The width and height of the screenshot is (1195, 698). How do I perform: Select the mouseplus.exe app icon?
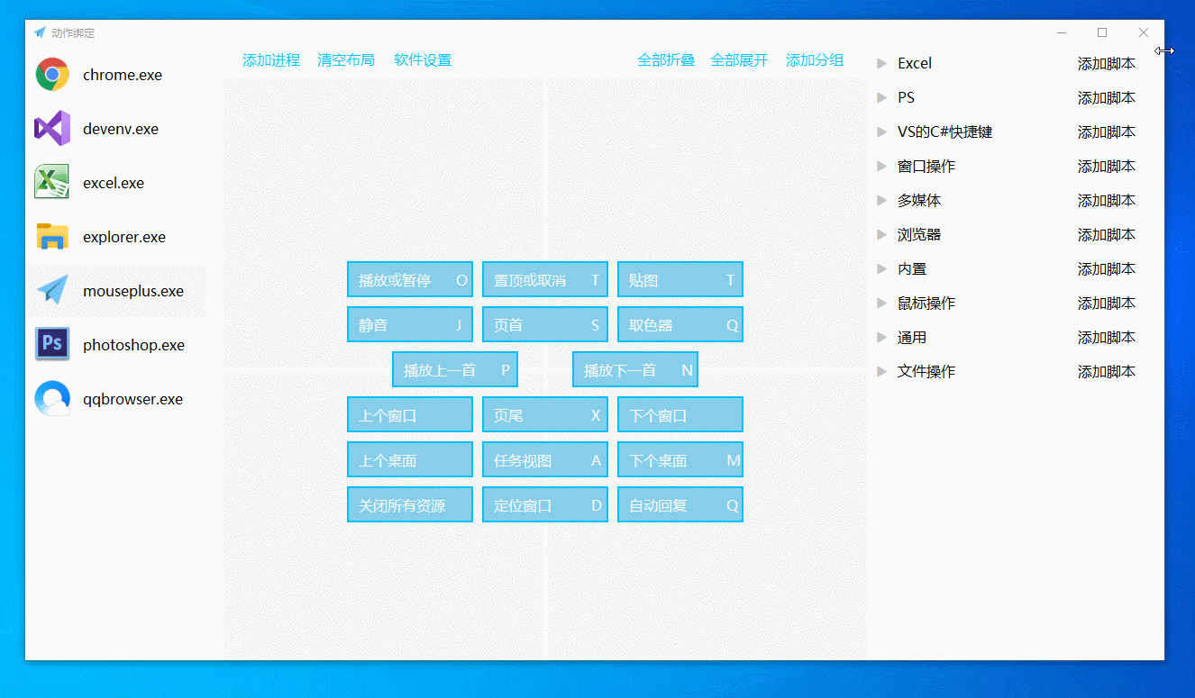(x=52, y=290)
